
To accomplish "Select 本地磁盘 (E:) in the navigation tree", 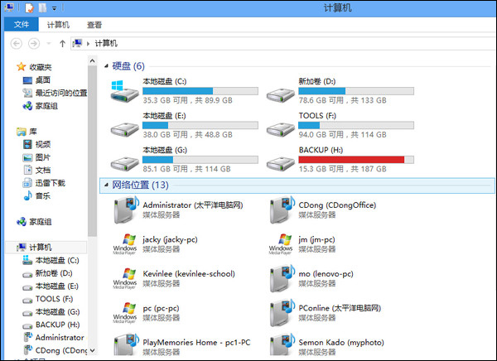I will [x=51, y=286].
